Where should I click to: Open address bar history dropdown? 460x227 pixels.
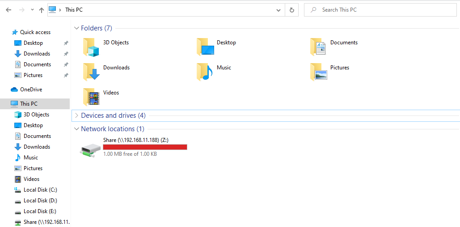[279, 10]
